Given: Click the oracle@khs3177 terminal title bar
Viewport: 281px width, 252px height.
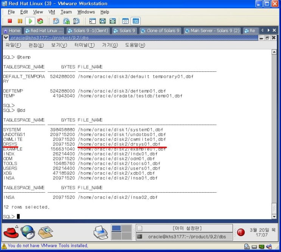Looking at the screenshot, I should tap(134, 37).
